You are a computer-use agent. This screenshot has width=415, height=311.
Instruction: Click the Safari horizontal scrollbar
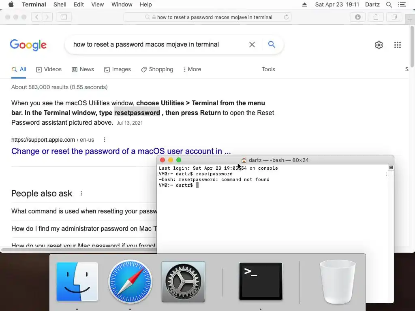79,249
